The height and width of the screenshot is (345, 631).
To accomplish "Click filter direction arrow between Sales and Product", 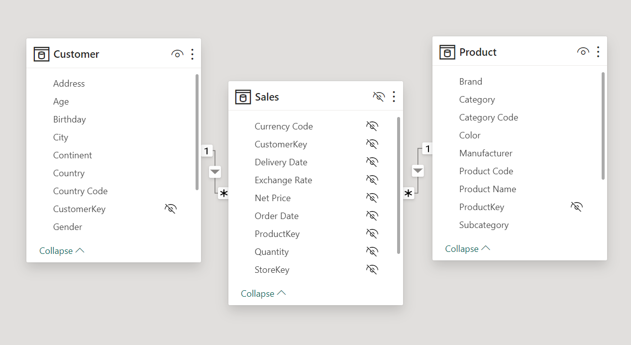I will click(x=418, y=171).
